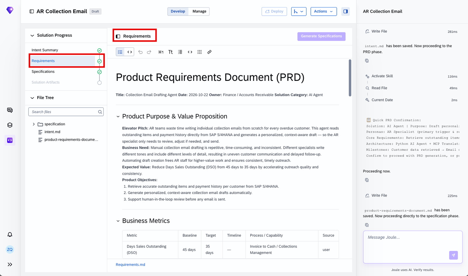Insert a code block from the toolbar

[190, 52]
